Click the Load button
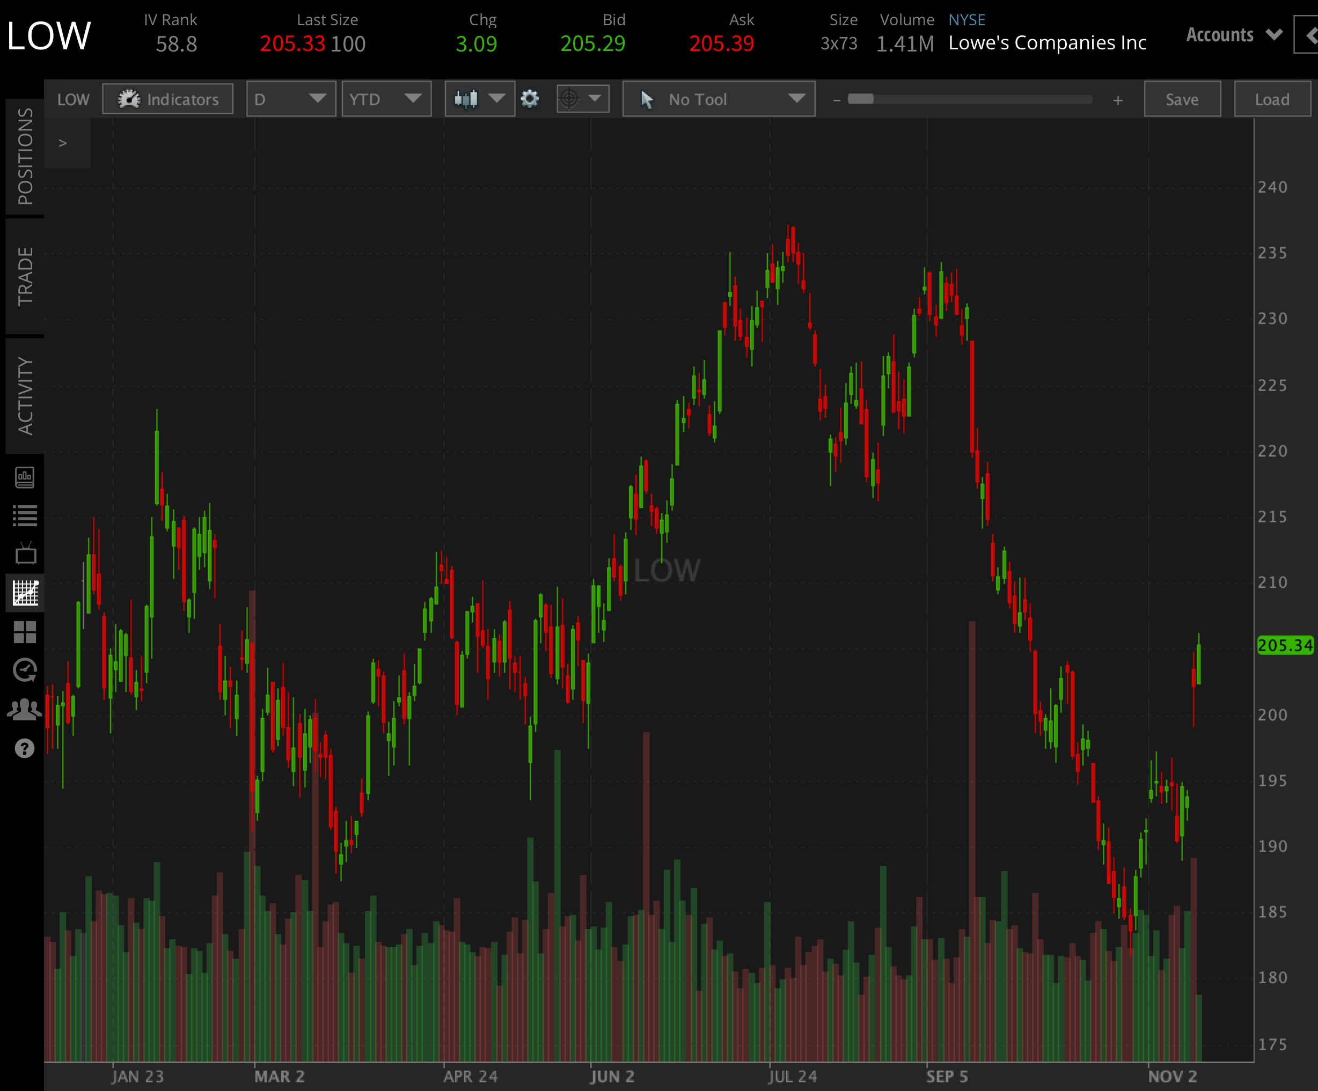 tap(1272, 99)
